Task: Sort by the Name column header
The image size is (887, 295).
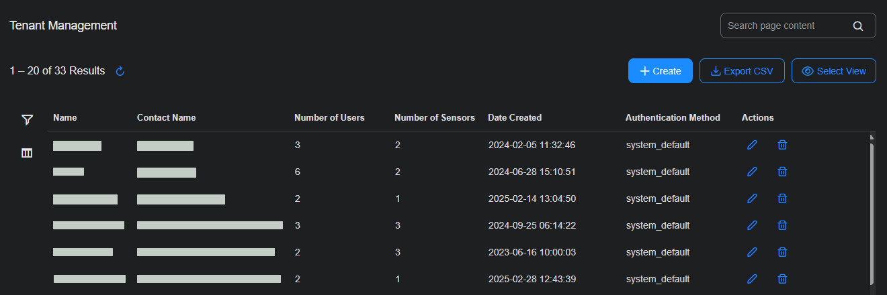Action: (65, 118)
